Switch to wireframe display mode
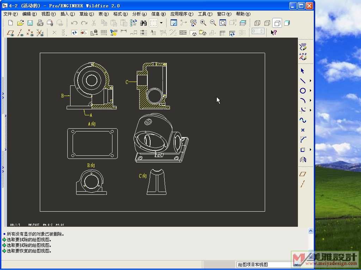The height and width of the screenshot is (270, 361). 257,23
